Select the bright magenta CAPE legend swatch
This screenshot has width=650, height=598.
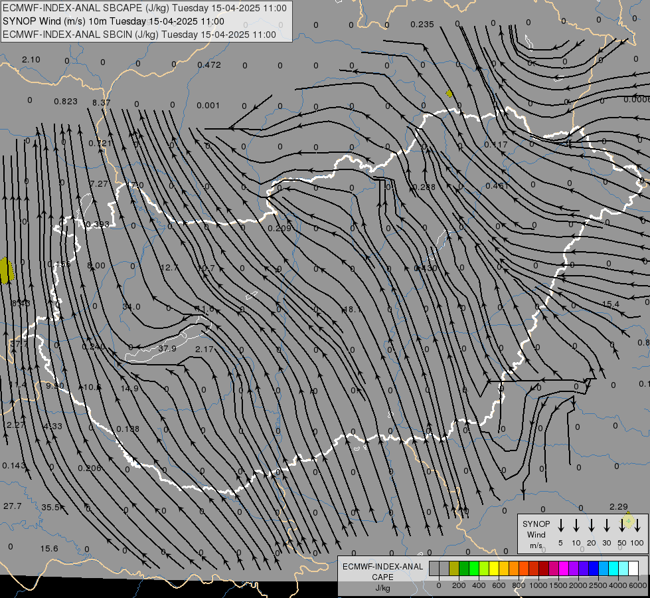point(564,569)
